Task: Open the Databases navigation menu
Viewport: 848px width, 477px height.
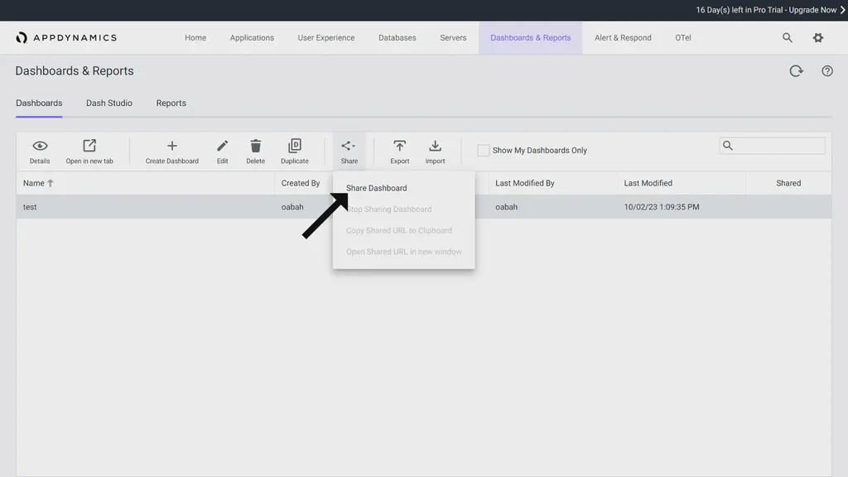Action: pyautogui.click(x=397, y=37)
